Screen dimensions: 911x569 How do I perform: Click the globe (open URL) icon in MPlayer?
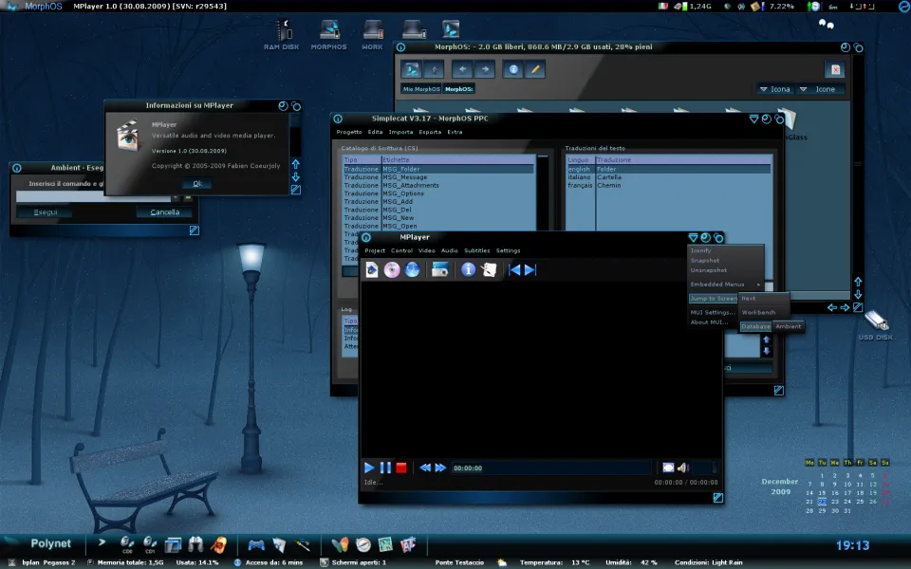pos(412,270)
